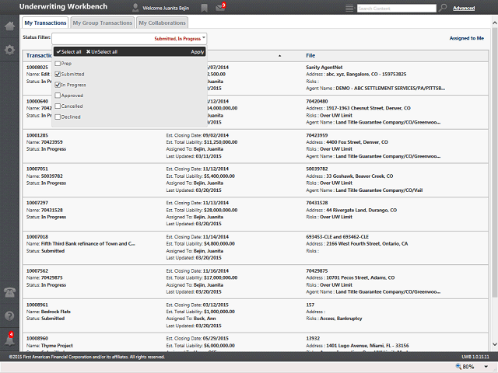The image size is (498, 373).
Task: Click the list view icon beside search box
Action: point(349,9)
